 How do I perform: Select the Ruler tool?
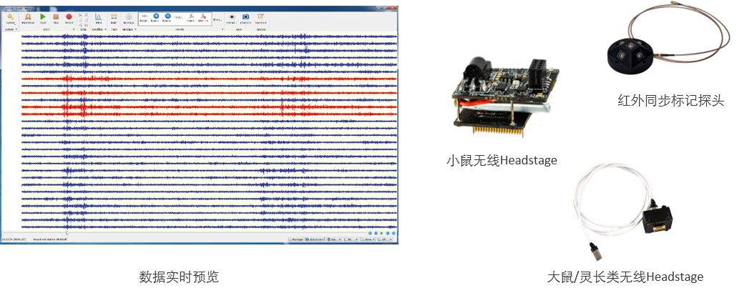113,17
